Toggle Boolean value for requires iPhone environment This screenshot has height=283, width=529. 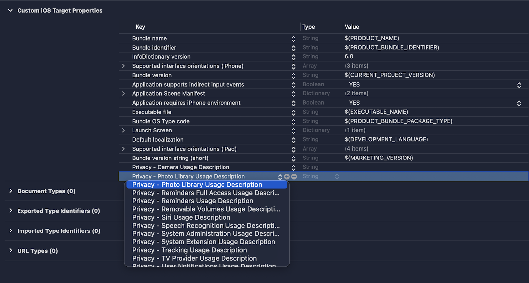tap(519, 103)
